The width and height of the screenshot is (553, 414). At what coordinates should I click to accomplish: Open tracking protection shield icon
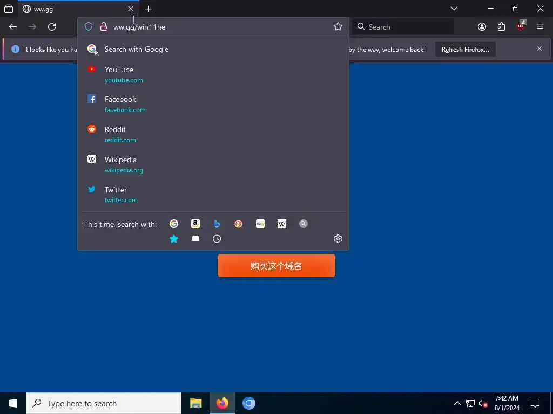point(89,27)
